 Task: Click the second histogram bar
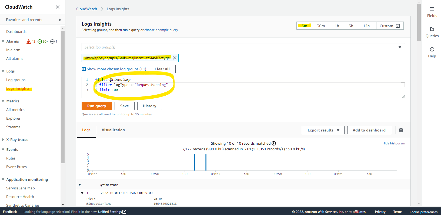click(206, 162)
